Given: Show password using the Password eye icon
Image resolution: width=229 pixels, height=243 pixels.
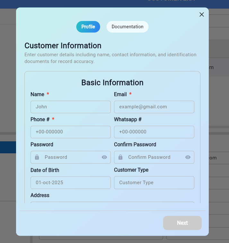Looking at the screenshot, I should coord(104,157).
